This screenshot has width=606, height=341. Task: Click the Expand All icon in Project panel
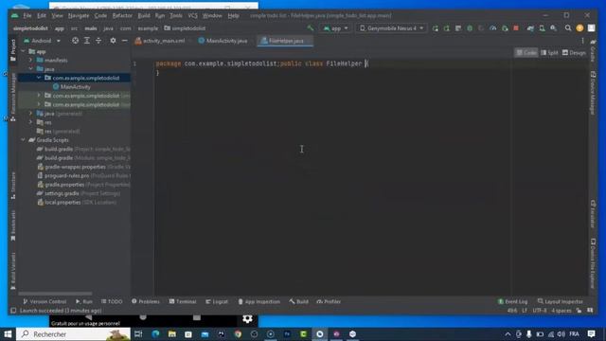pos(87,41)
